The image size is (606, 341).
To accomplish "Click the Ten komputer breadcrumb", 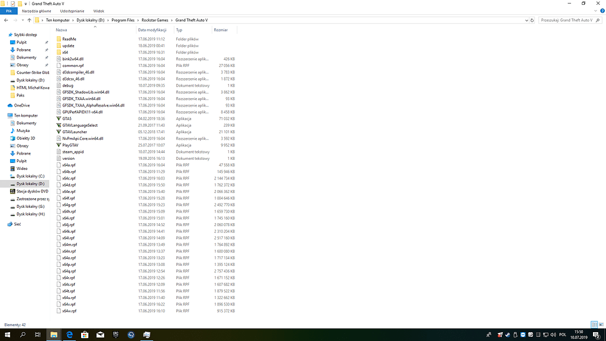I will point(57,20).
